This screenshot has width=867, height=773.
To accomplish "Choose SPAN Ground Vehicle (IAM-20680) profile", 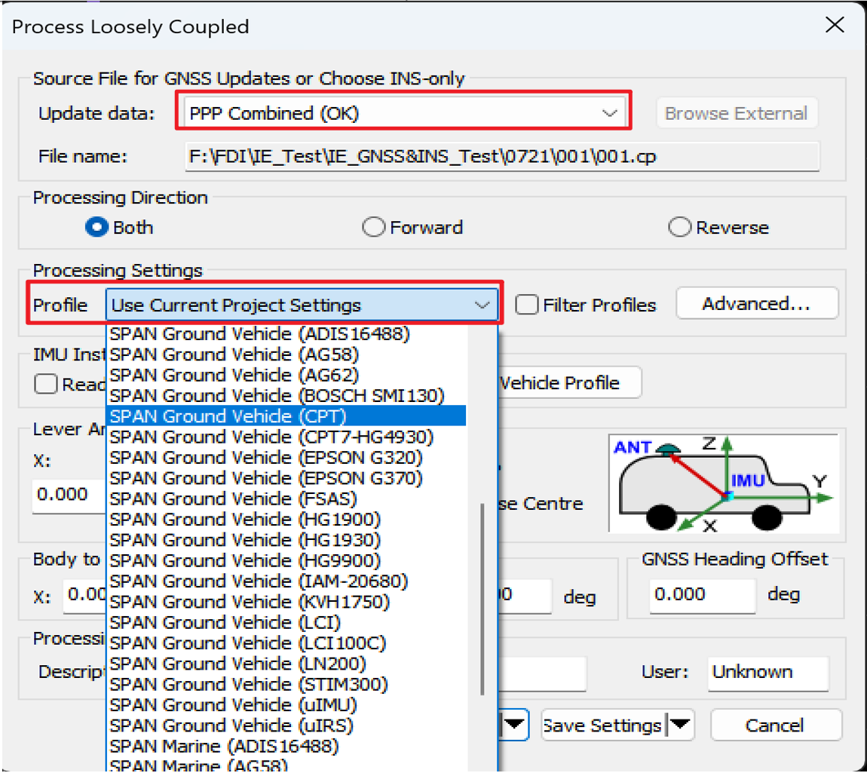I will (x=286, y=581).
